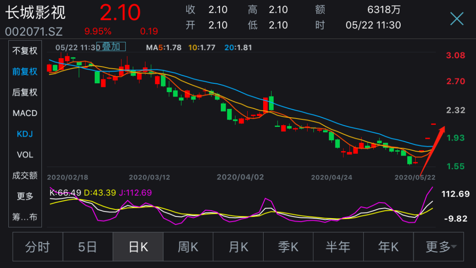Switch to 半年 tab
The height and width of the screenshot is (268, 476).
click(x=338, y=247)
